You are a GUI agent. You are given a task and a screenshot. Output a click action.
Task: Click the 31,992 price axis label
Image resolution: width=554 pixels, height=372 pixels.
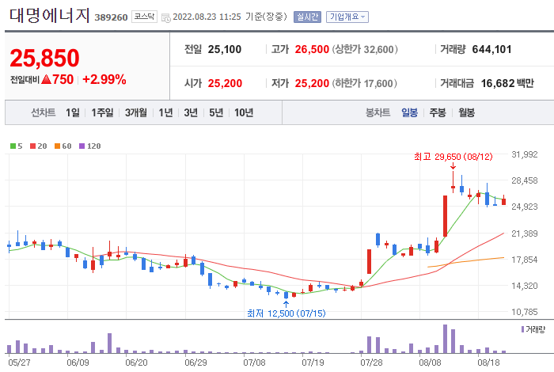click(524, 154)
